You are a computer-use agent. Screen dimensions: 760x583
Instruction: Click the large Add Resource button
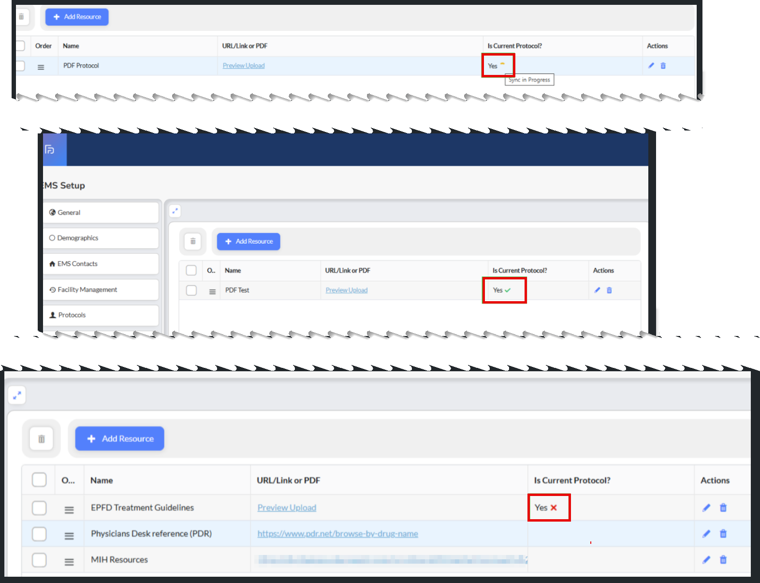tap(119, 438)
